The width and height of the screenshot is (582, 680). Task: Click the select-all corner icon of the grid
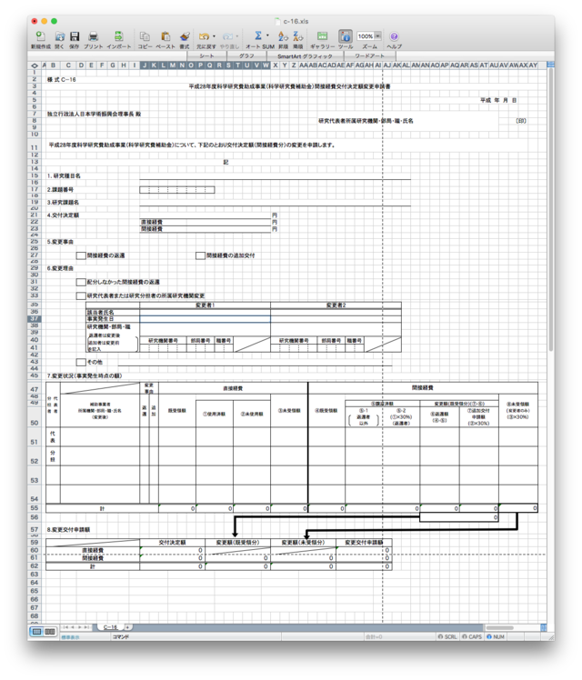click(x=35, y=65)
